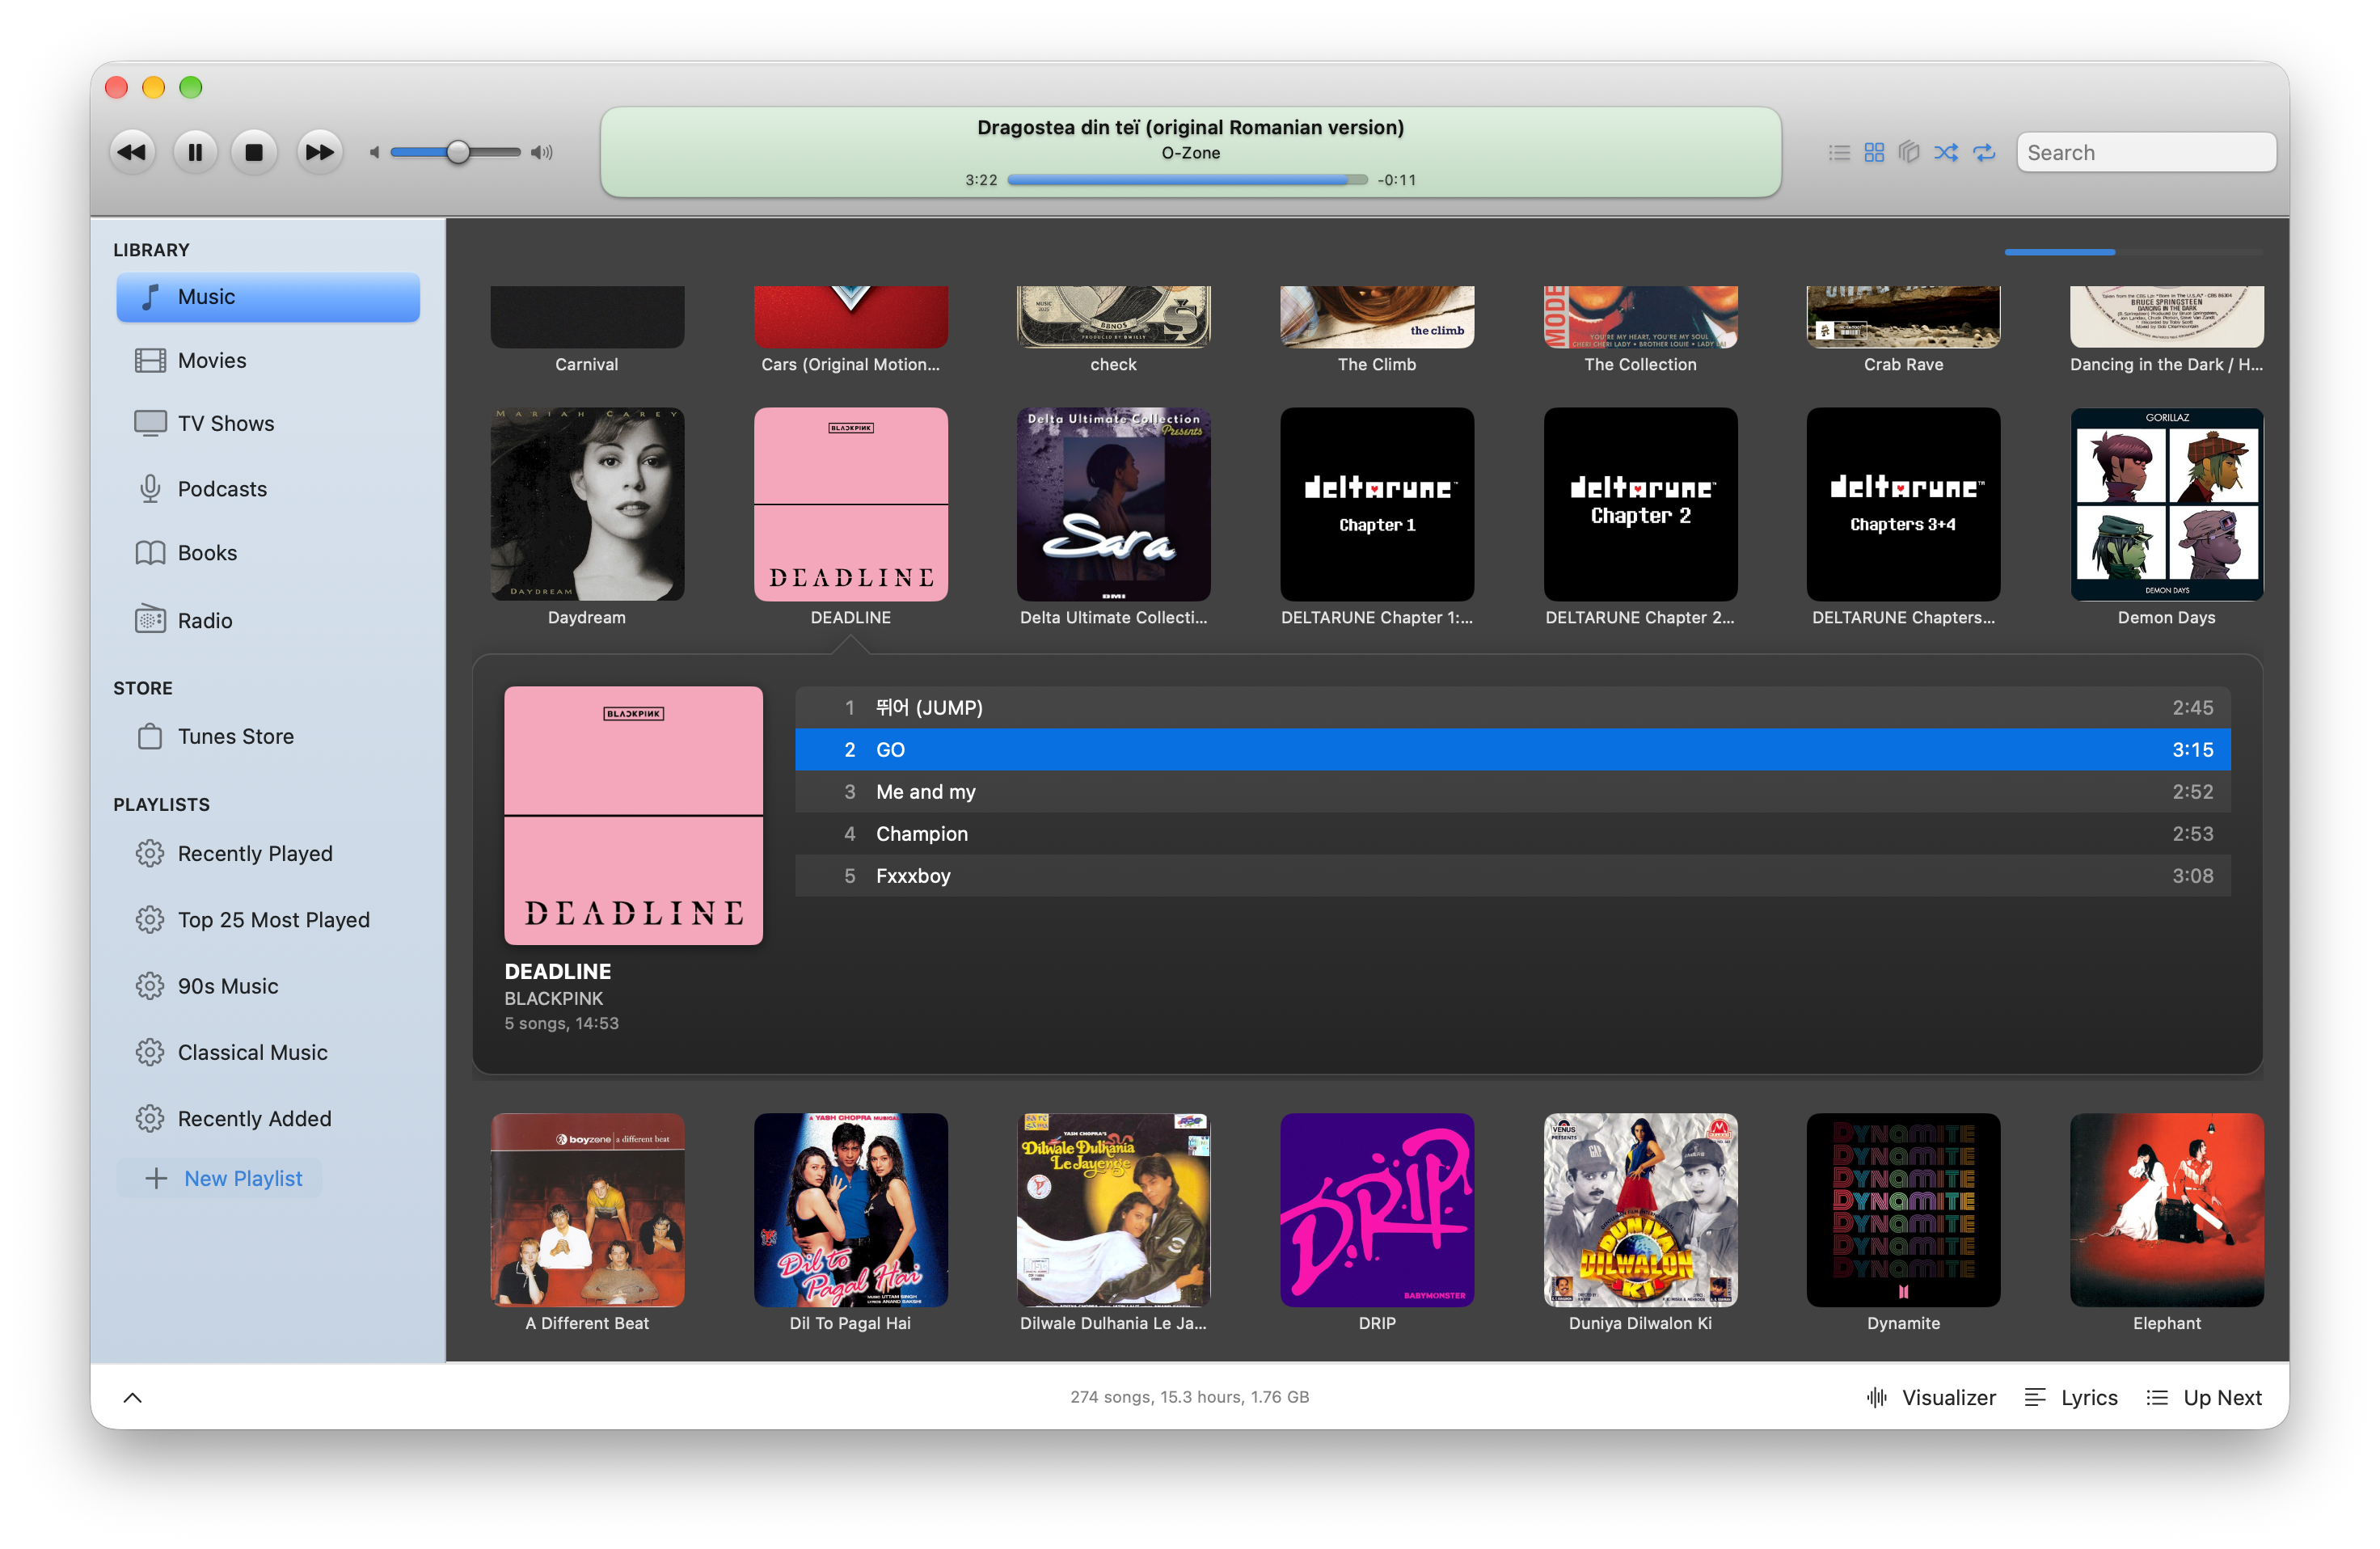Select track 1 뛰어 (JUMP)
The height and width of the screenshot is (1549, 2380).
[x=1512, y=708]
